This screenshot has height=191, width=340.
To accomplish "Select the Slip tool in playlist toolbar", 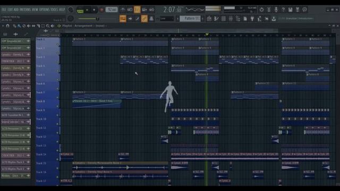I will point(33,26).
